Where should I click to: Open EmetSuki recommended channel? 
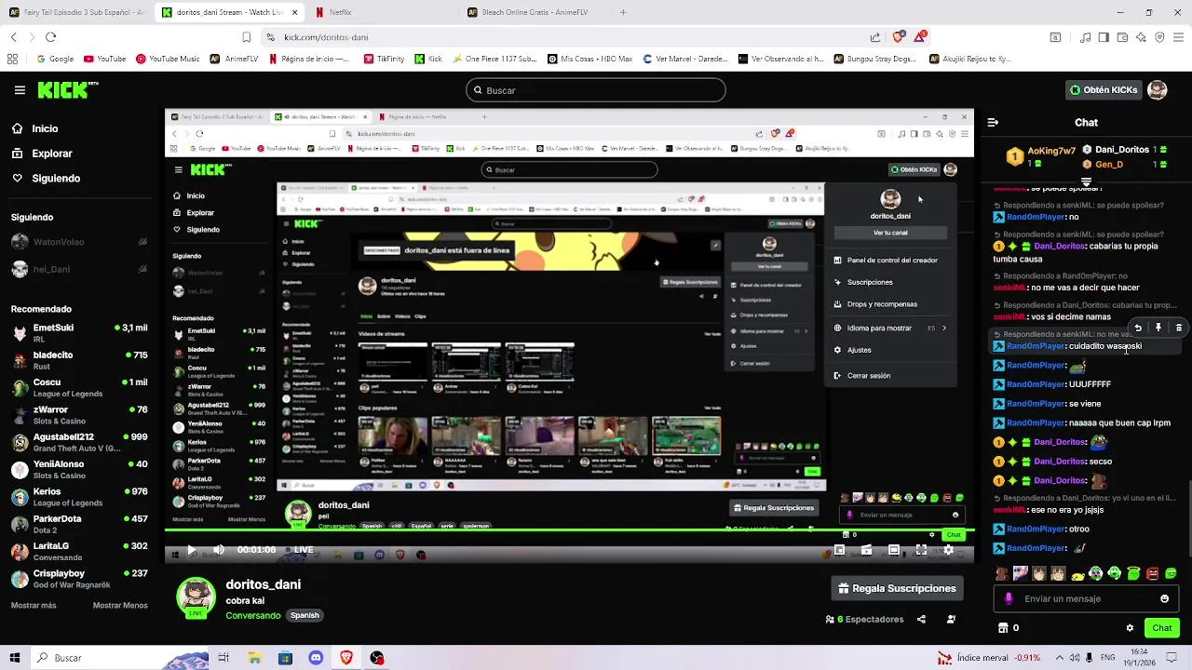[x=79, y=333]
